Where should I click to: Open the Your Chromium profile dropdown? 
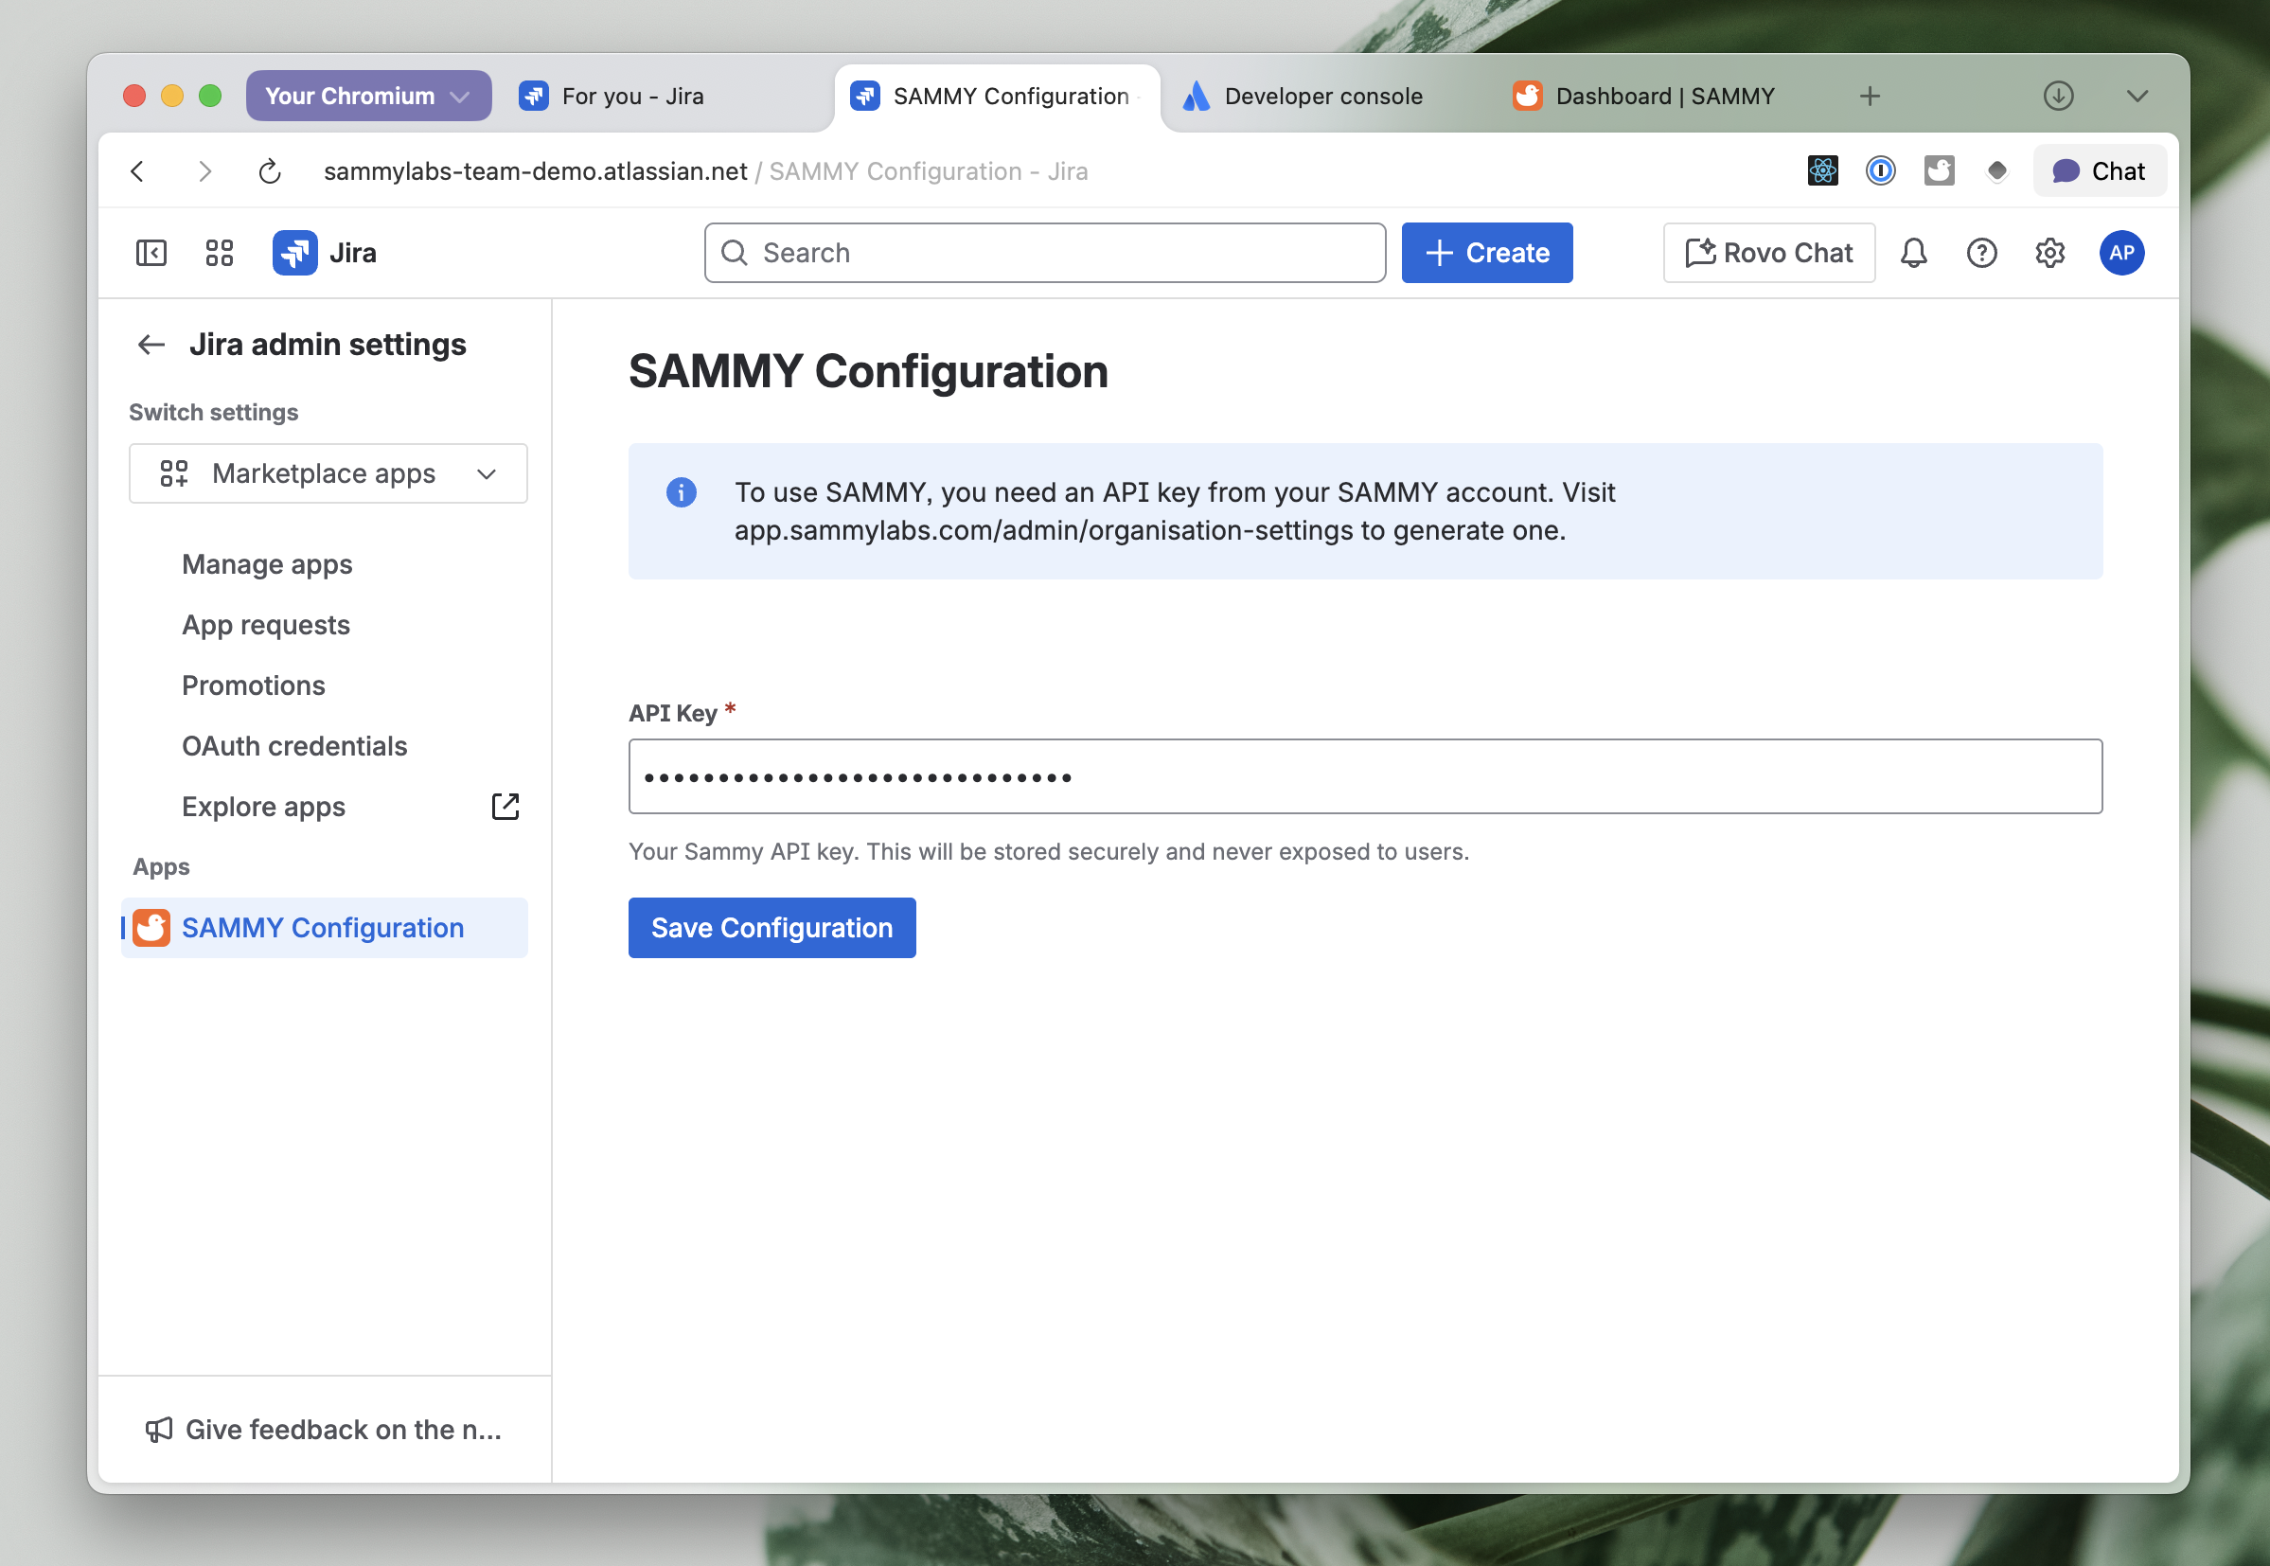coord(368,97)
